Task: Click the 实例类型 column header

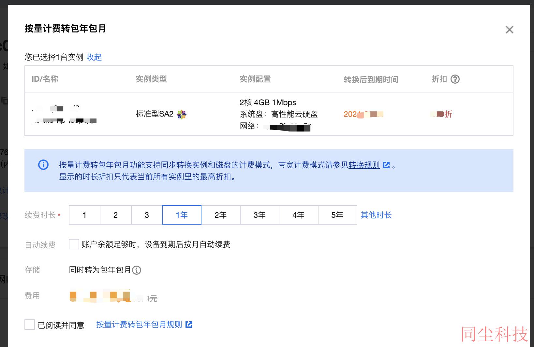Action: pos(151,79)
